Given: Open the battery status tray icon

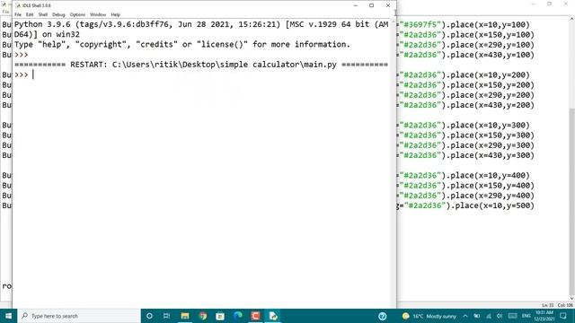Looking at the screenshot, I should click(x=477, y=316).
